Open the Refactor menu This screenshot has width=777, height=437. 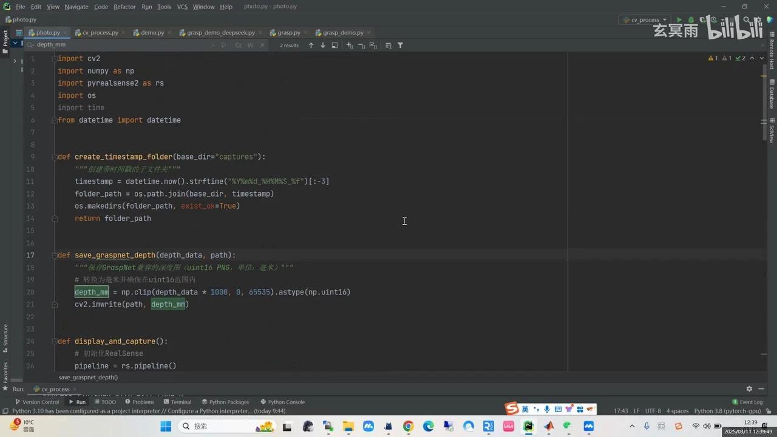click(x=124, y=6)
